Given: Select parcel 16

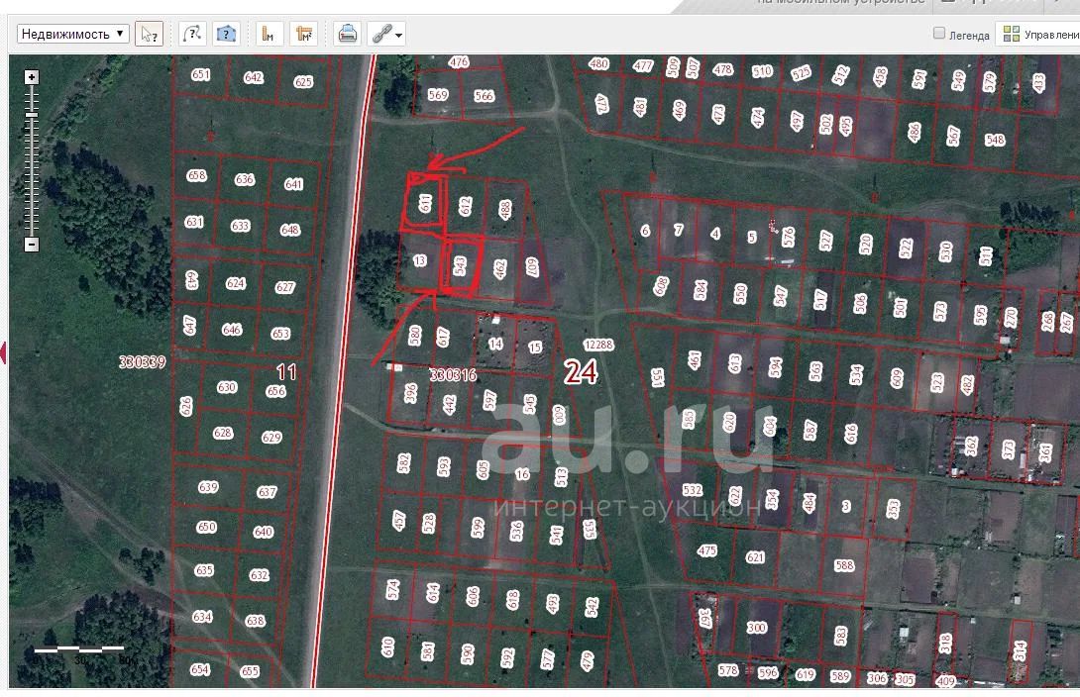Looking at the screenshot, I should (x=523, y=474).
